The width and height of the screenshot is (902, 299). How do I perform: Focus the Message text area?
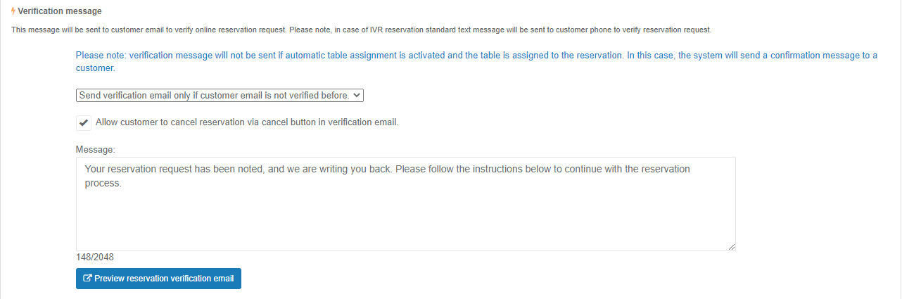(x=406, y=204)
